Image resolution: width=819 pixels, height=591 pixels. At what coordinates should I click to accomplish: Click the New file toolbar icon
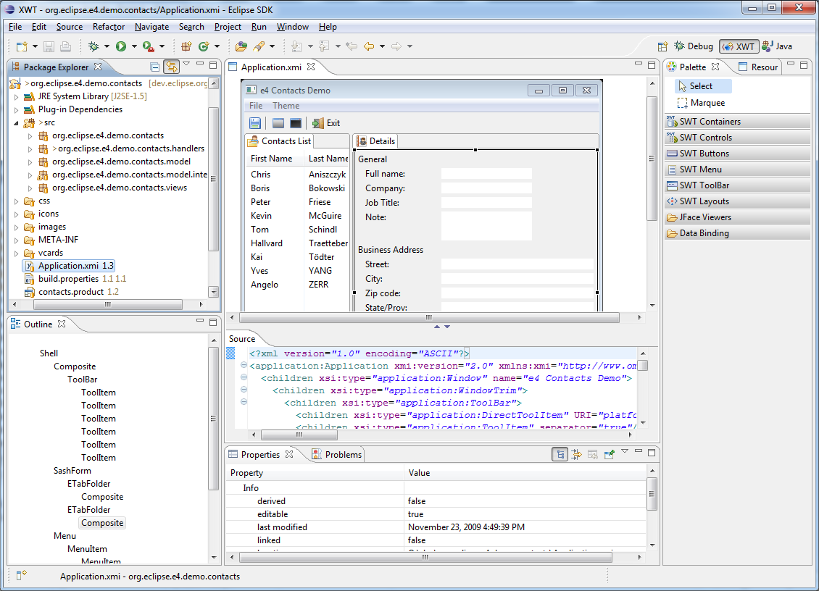point(22,46)
